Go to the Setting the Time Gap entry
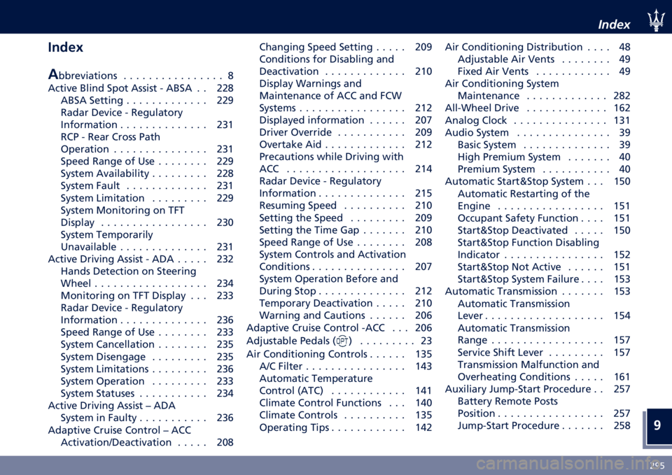Viewport: 672px width, 475px height. 345,230
